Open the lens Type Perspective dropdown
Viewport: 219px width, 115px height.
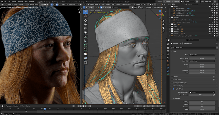pyautogui.click(x=202, y=55)
